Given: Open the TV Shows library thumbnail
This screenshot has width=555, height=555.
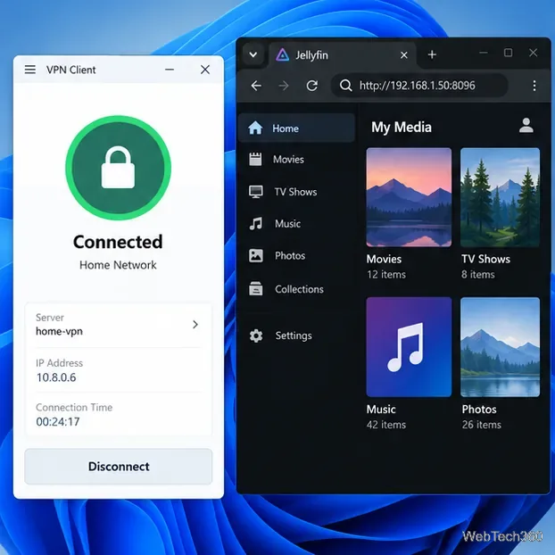Looking at the screenshot, I should pos(501,197).
